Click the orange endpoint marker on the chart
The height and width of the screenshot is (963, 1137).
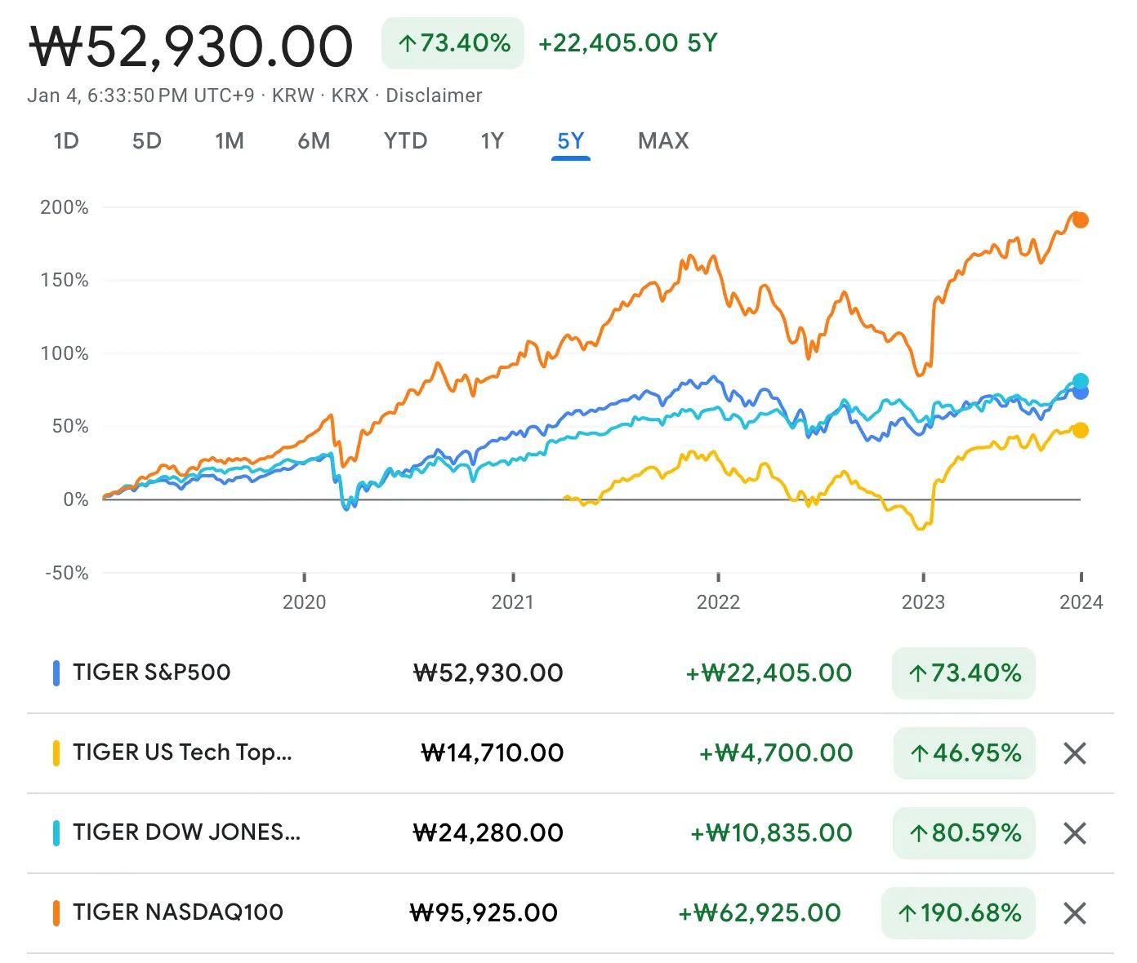tap(1080, 219)
